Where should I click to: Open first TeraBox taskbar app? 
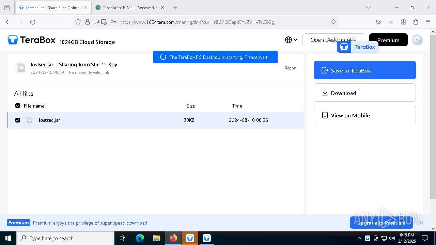pyautogui.click(x=190, y=238)
